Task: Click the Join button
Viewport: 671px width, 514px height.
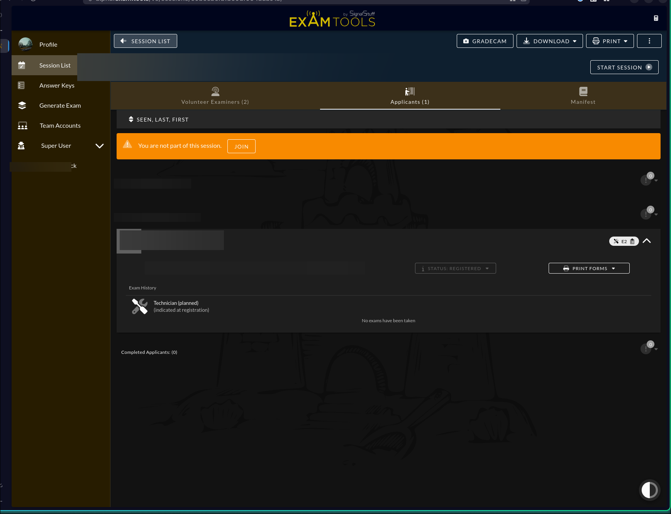Action: (241, 146)
